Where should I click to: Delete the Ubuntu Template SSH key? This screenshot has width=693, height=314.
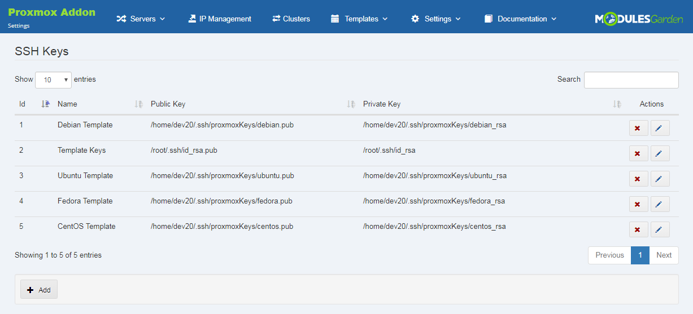click(638, 179)
